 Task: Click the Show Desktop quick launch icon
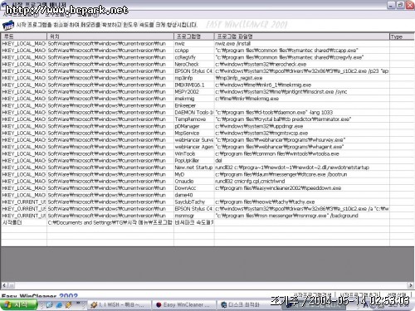coord(50,304)
